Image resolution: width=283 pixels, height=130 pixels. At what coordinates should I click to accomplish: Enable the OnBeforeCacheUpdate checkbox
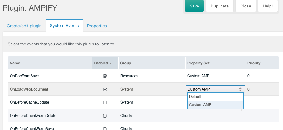[105, 103]
